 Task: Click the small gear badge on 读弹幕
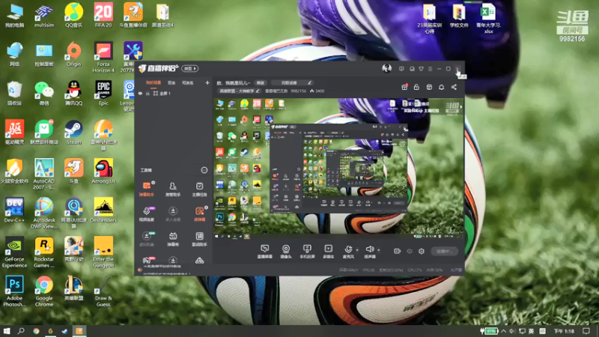[x=207, y=207]
